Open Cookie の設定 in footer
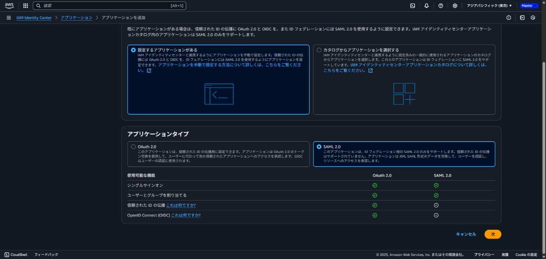This screenshot has width=546, height=259. pyautogui.click(x=526, y=254)
